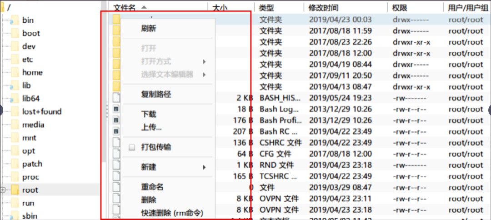Image resolution: width=491 pixels, height=220 pixels.
Task: Click the patch folder icon in tree
Action: pos(15,164)
